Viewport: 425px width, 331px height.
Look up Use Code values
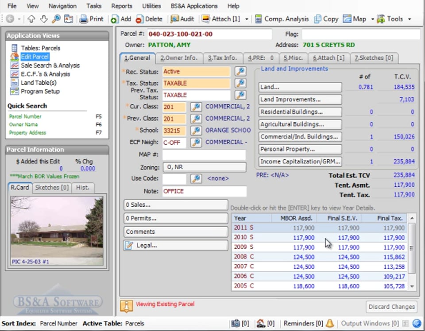(196, 178)
